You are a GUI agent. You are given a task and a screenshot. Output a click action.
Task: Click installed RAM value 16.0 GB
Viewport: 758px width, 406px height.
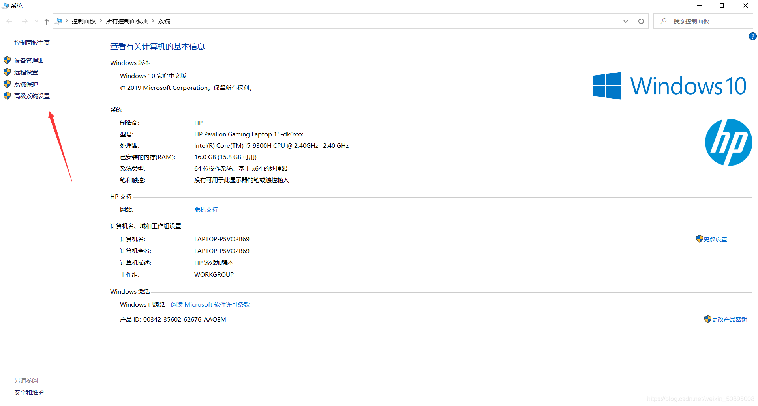click(225, 157)
